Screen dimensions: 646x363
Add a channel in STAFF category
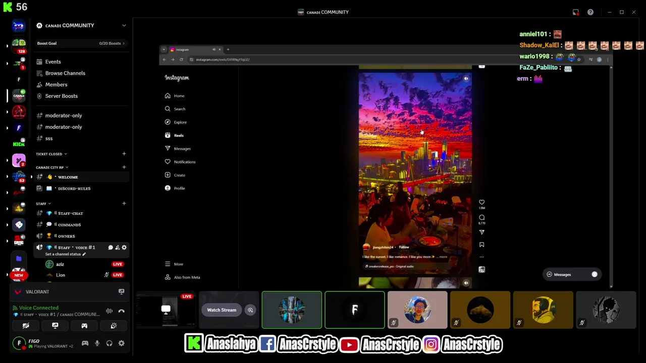[124, 203]
